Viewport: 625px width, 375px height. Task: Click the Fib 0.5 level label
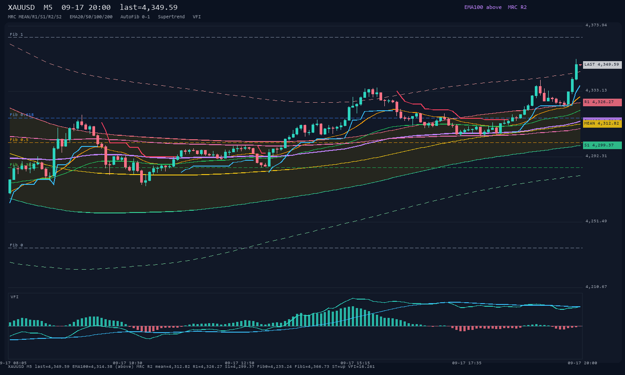[19, 140]
